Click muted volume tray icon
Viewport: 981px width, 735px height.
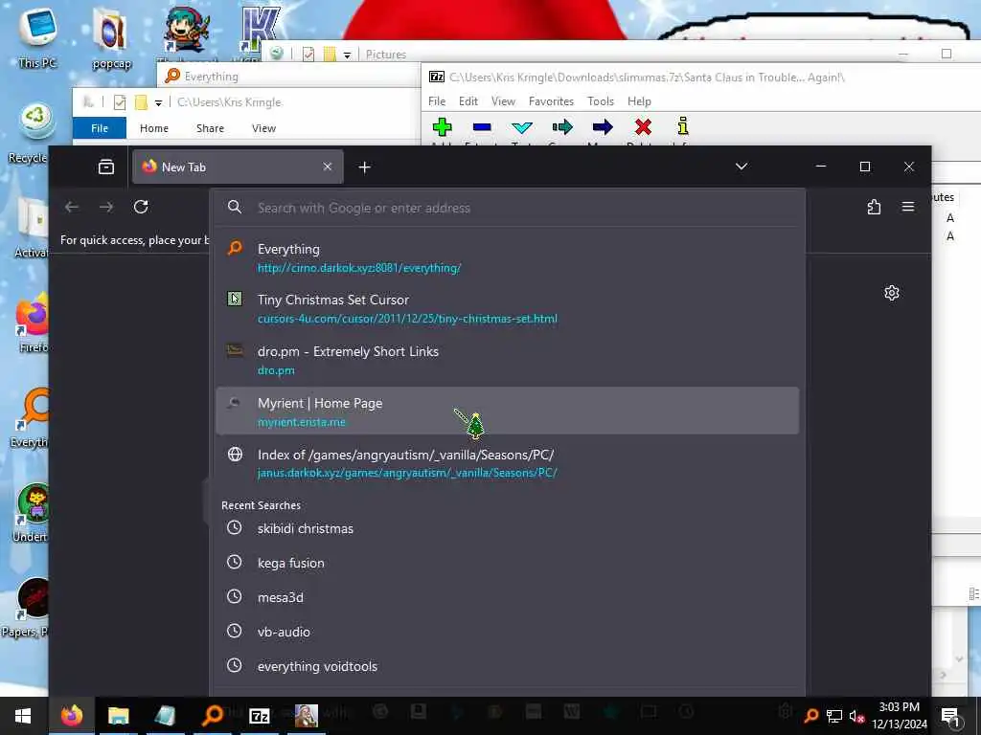tap(856, 716)
